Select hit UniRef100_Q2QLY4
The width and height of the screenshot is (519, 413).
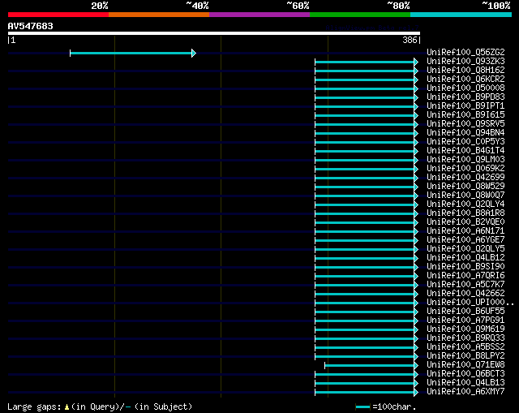click(465, 204)
